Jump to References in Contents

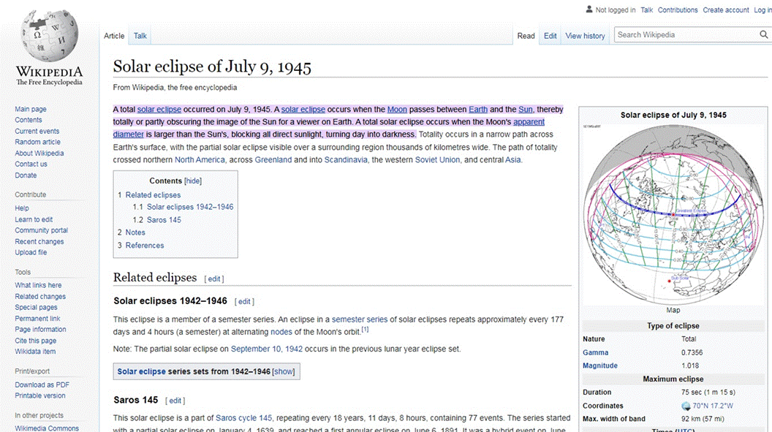pos(145,246)
